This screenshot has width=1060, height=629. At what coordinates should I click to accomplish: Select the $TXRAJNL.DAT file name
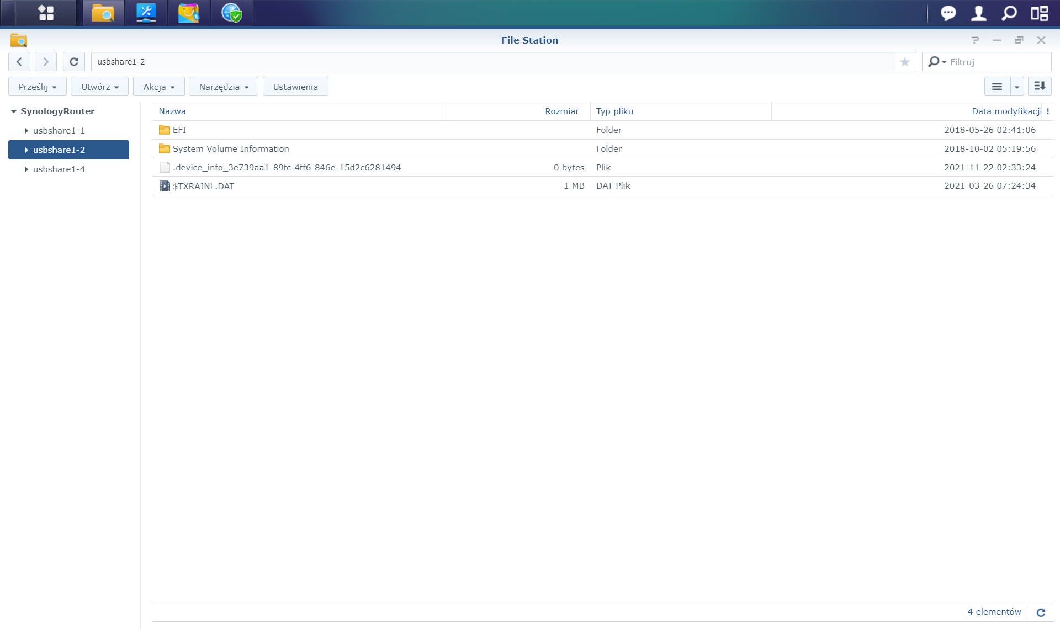(204, 186)
